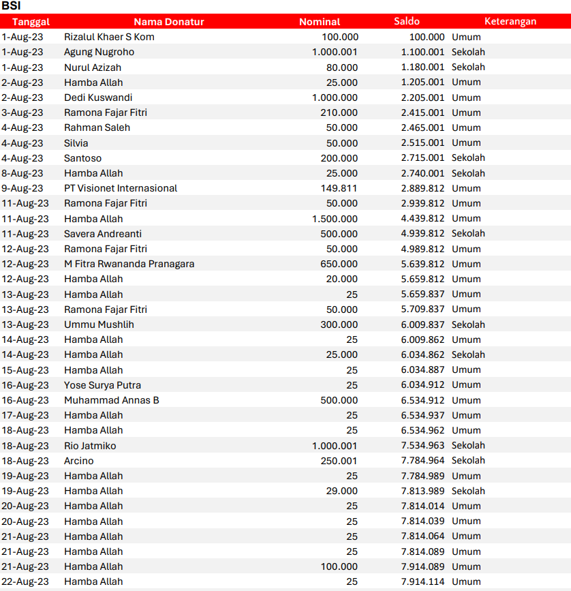Click the Tanggal column header
Screen dimensions: 571x591
pyautogui.click(x=31, y=21)
